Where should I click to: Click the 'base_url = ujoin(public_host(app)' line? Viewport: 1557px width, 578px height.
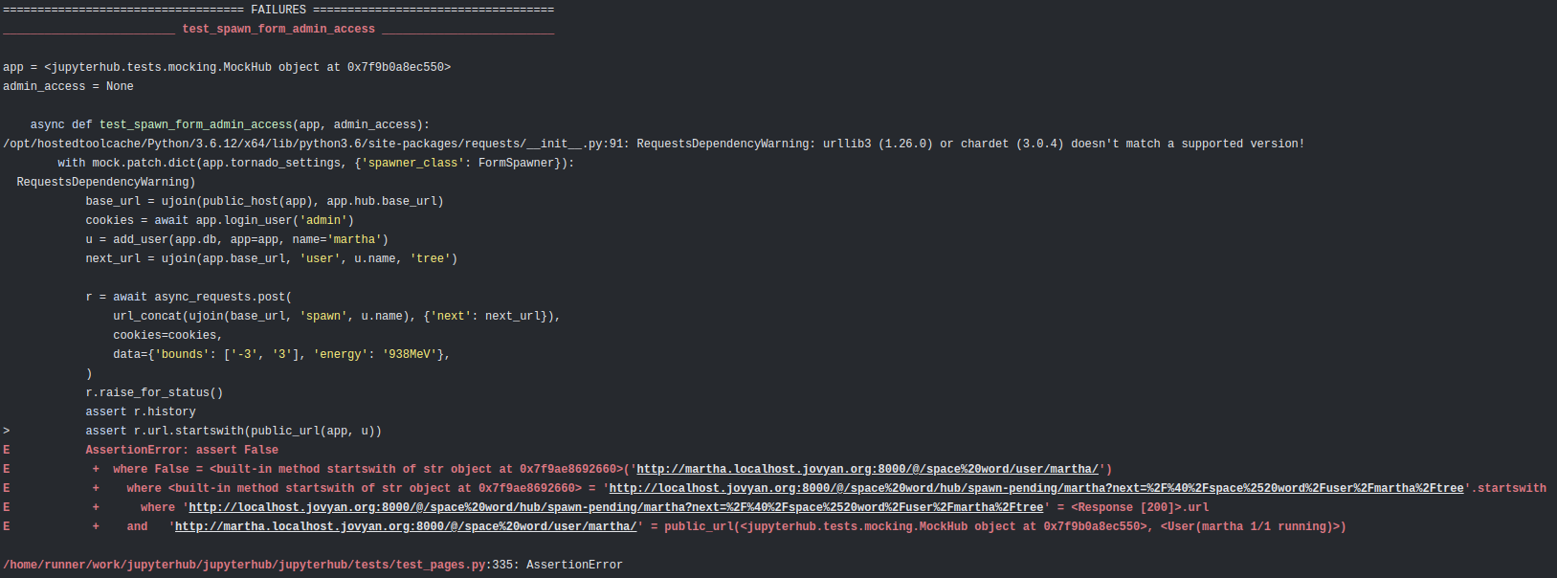[264, 201]
